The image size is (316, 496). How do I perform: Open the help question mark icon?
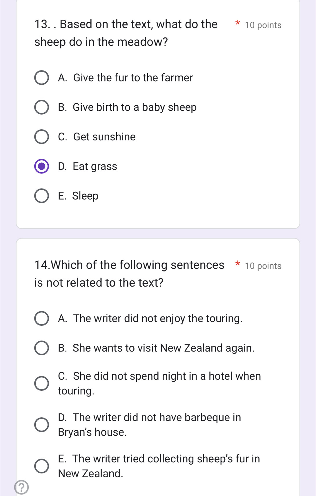(x=21, y=487)
